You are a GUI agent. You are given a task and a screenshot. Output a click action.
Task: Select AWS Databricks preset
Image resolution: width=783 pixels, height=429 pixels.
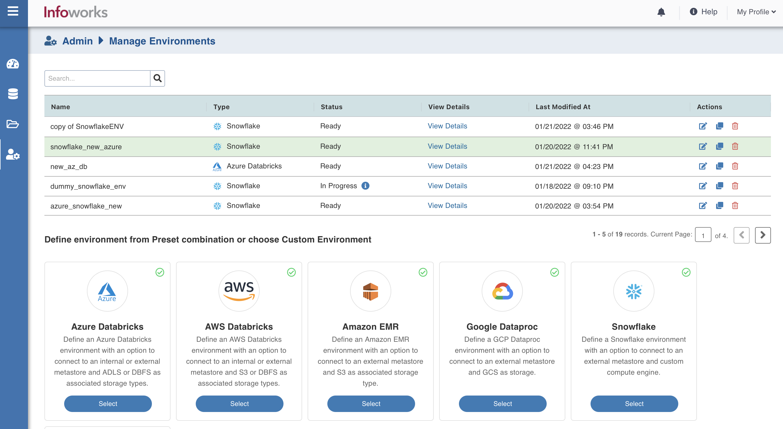tap(240, 404)
